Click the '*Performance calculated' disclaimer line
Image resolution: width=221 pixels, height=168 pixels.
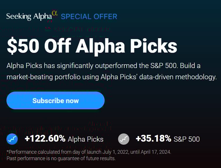[x=89, y=152]
